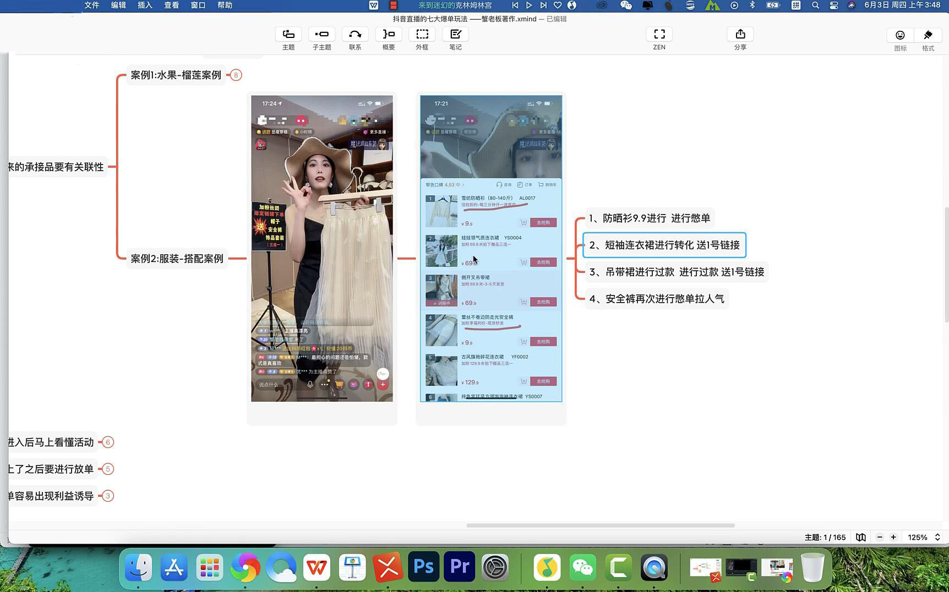Select topic 案例2:服装-搭配案例
The width and height of the screenshot is (949, 592).
(177, 259)
